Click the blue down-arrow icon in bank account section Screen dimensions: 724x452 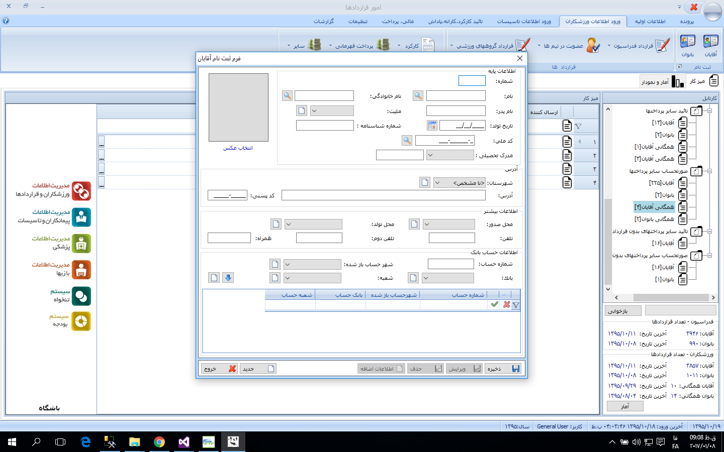click(228, 278)
